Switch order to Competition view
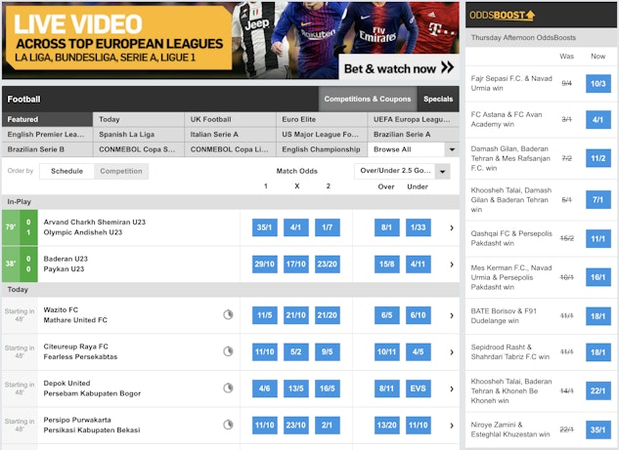Screen dimensions: 619x450 [x=121, y=171]
